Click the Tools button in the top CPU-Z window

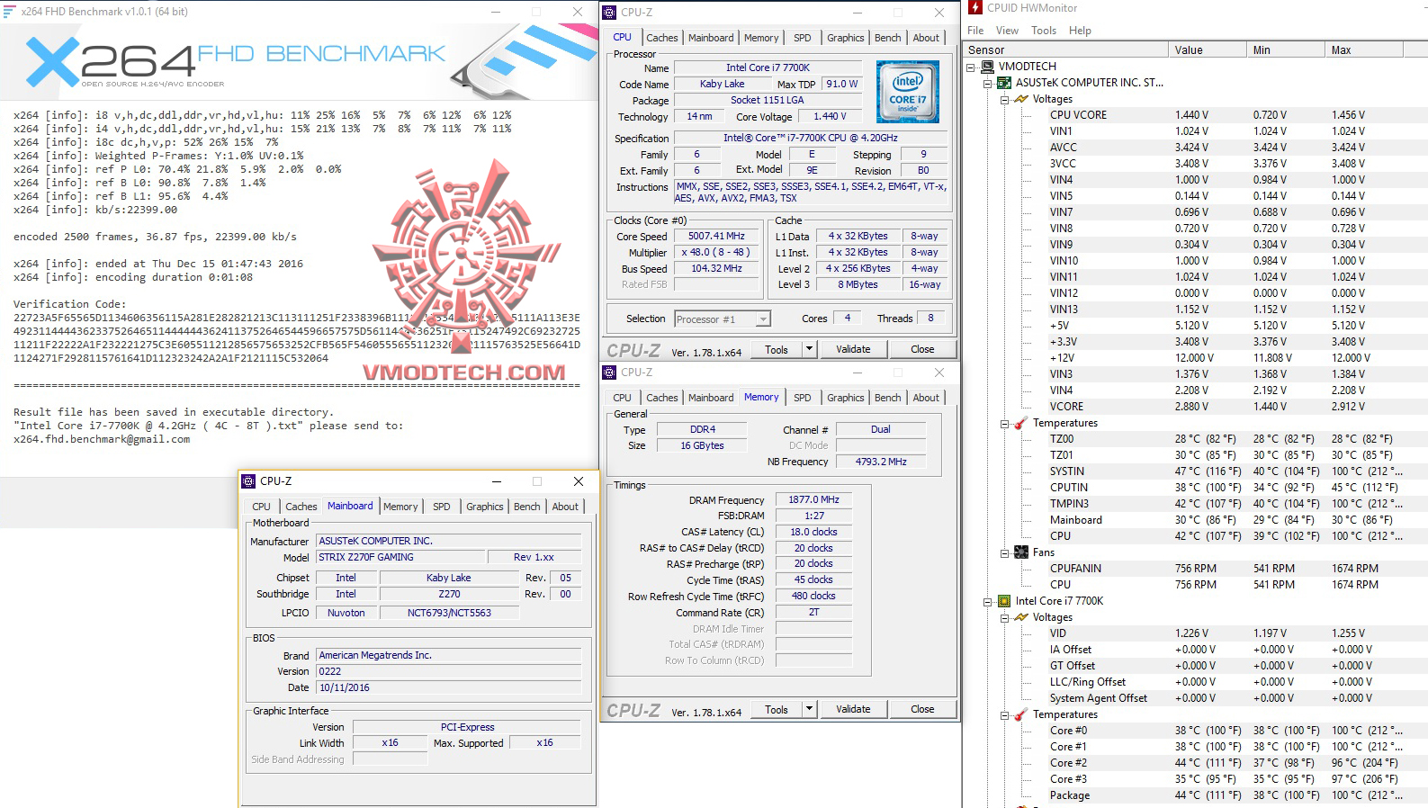pyautogui.click(x=777, y=349)
